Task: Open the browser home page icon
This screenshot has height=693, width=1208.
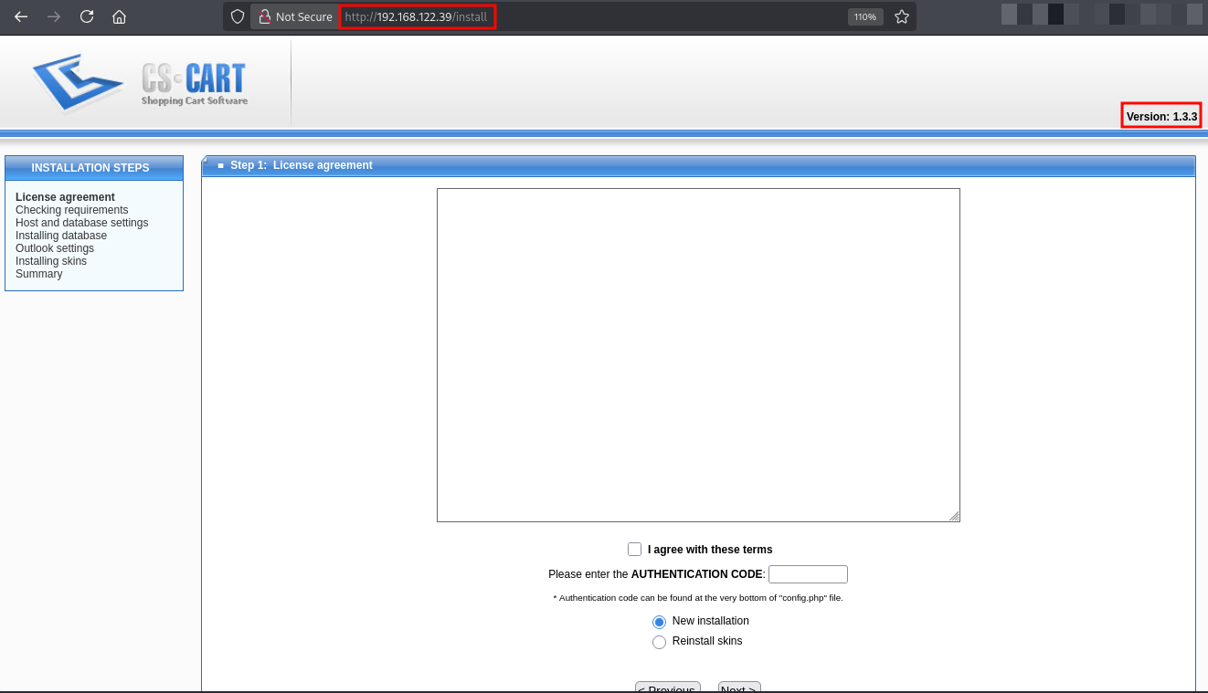Action: 119,16
